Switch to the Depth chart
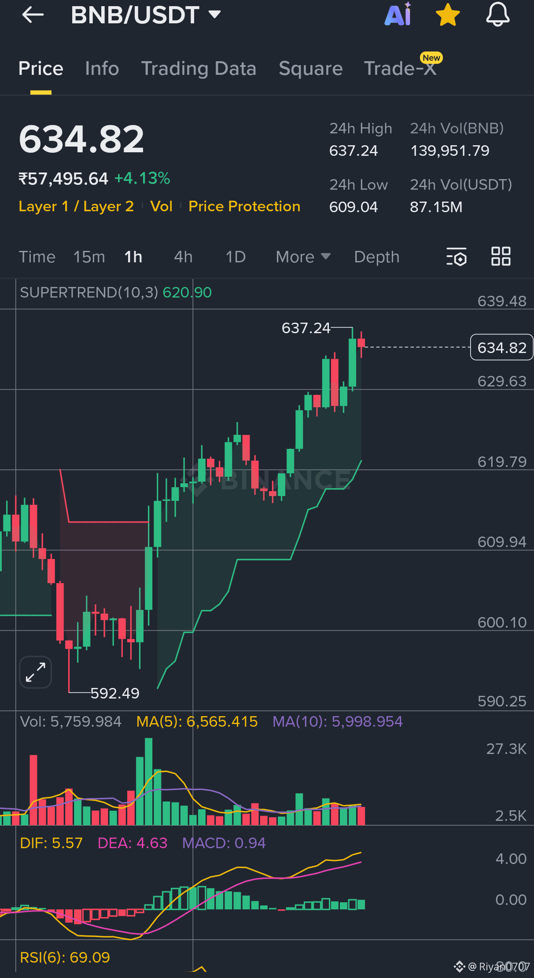 coord(377,257)
